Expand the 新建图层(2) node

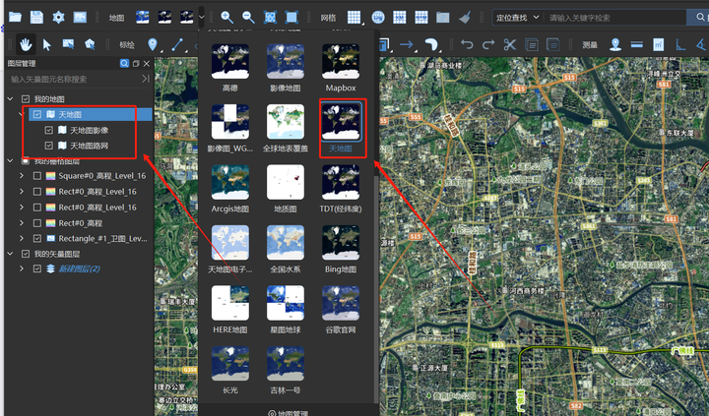[22, 268]
